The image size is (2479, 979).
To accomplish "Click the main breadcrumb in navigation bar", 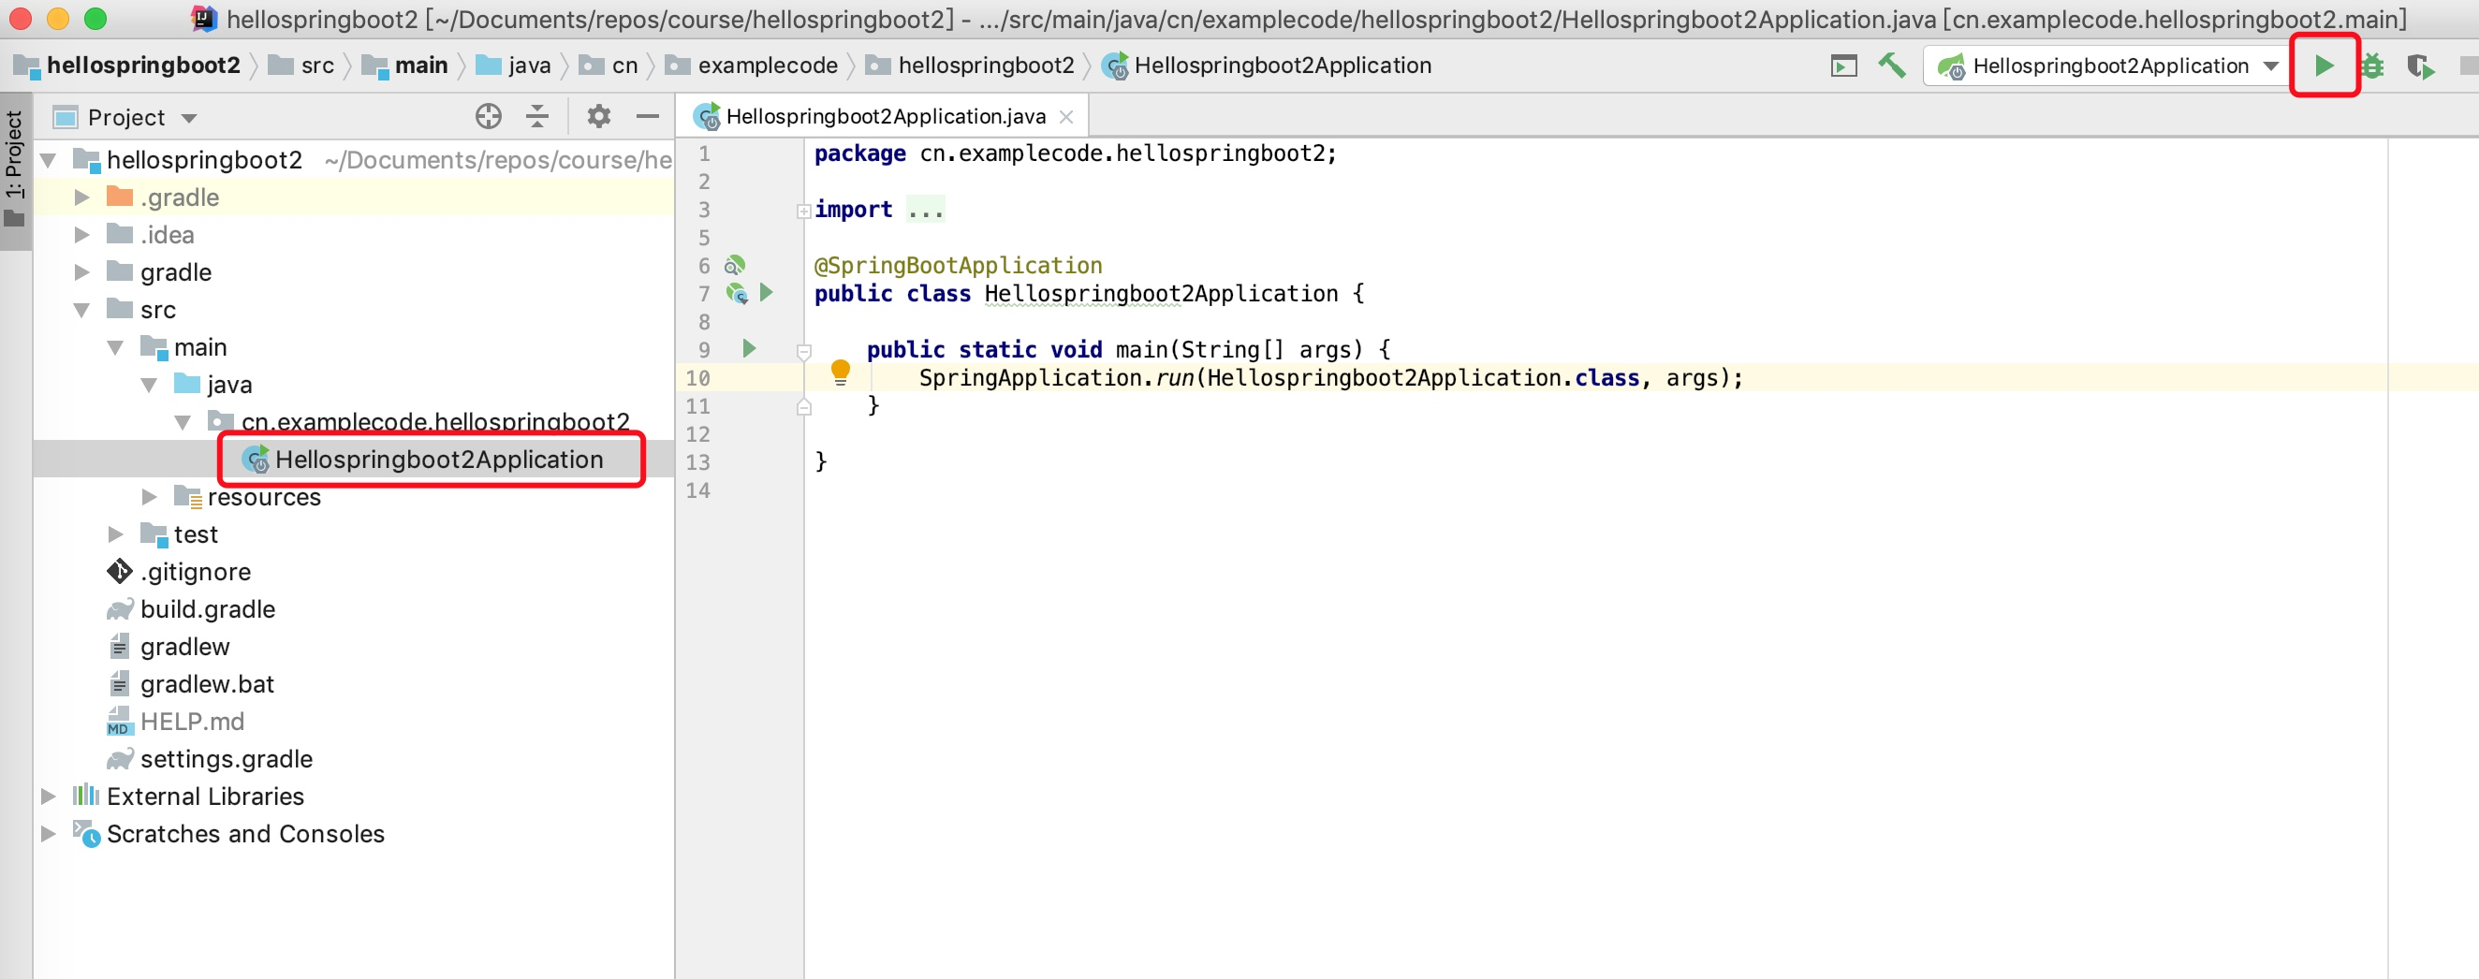I will pyautogui.click(x=405, y=66).
